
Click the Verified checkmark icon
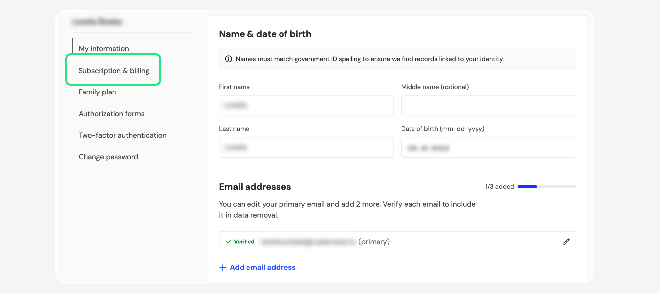point(228,242)
